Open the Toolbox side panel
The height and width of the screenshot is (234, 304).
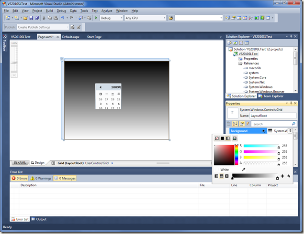[x=4, y=43]
